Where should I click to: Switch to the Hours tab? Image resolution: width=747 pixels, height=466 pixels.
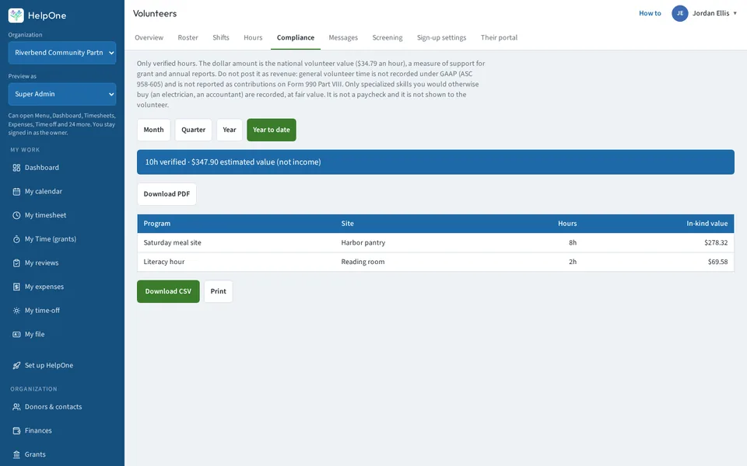click(253, 37)
